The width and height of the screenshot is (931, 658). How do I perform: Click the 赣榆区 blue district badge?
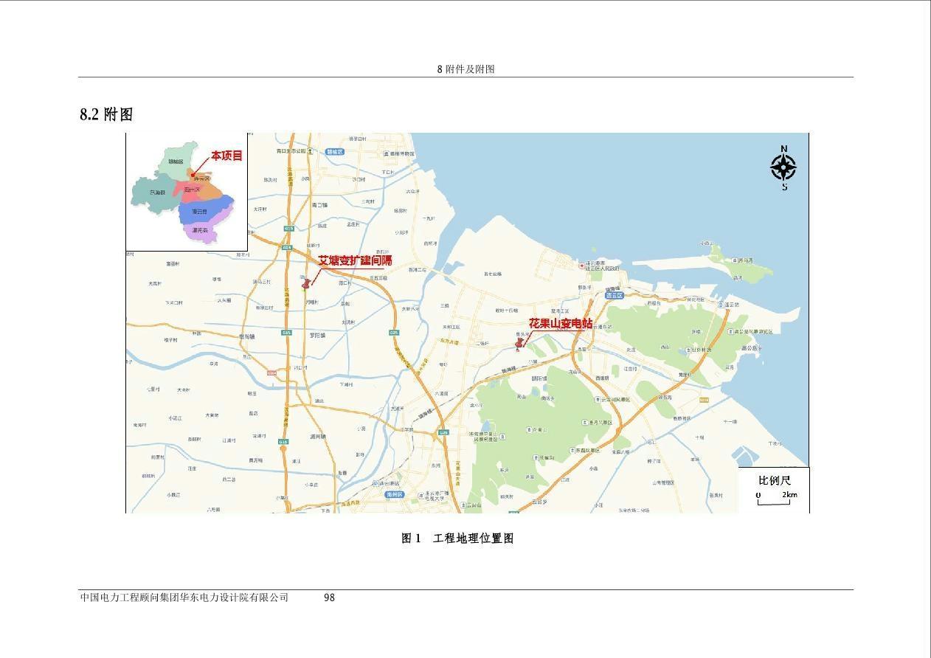pyautogui.click(x=336, y=151)
